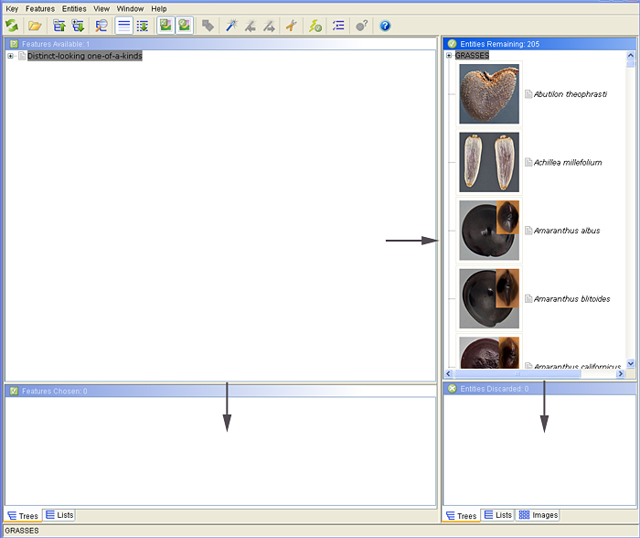The image size is (640, 538).
Task: Click the collapse tree toolbar icon
Action: 59,26
